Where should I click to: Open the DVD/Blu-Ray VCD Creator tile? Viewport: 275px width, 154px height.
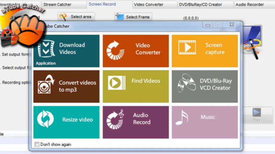coord(205,87)
